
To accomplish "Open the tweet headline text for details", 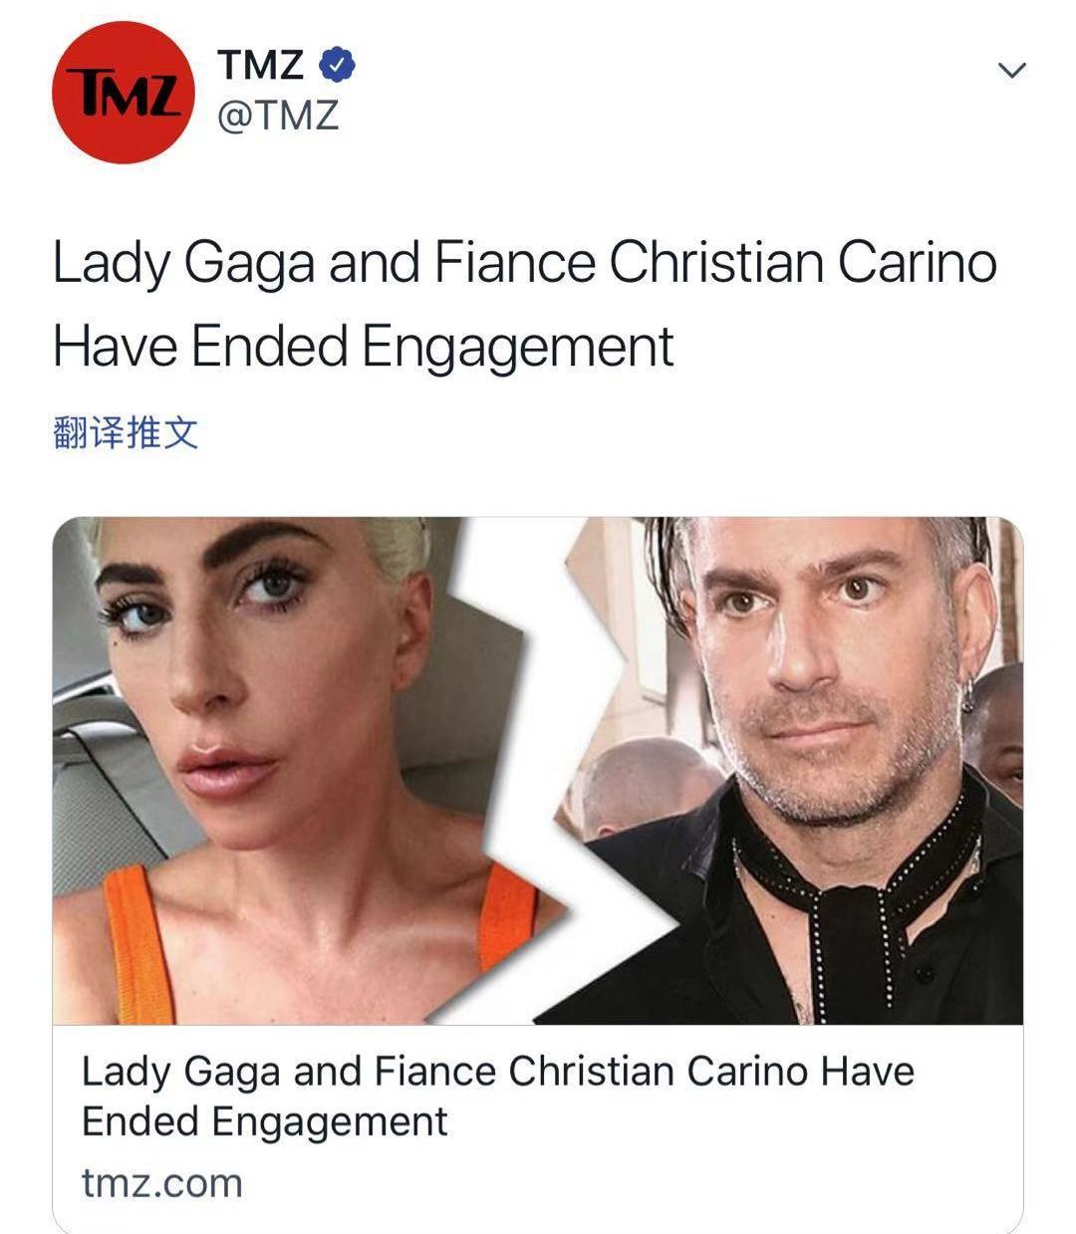I will point(524,305).
